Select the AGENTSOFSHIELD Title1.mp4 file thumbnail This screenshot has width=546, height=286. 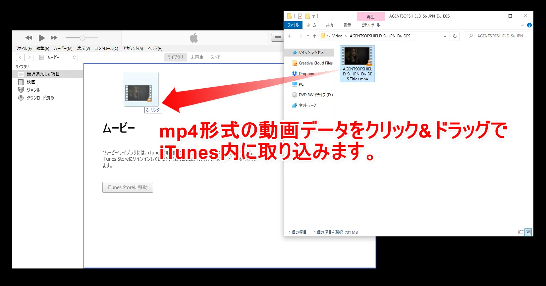(x=357, y=63)
